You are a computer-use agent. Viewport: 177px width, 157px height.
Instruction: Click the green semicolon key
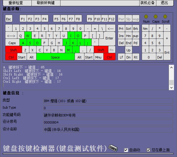coord(88,42)
